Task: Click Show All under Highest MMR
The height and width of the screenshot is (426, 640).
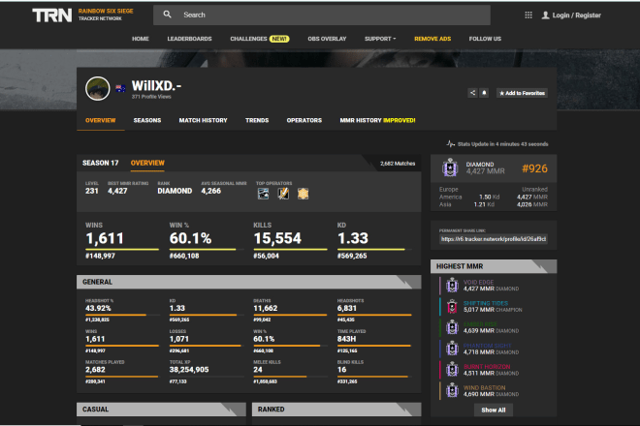Action: click(x=493, y=411)
